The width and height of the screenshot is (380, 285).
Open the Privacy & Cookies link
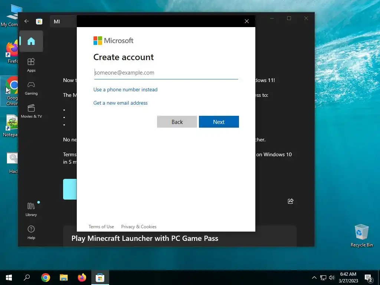tap(139, 227)
